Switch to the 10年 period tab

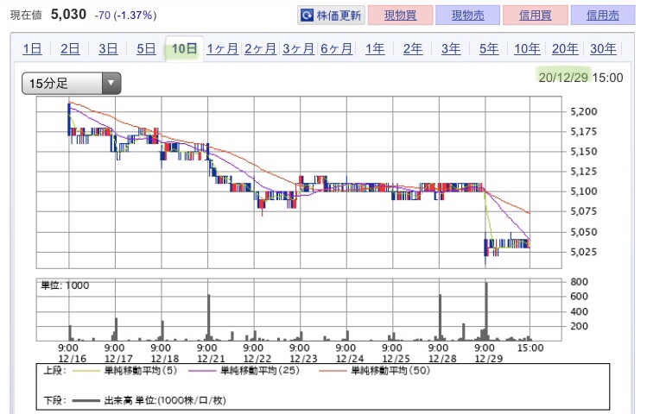point(527,49)
